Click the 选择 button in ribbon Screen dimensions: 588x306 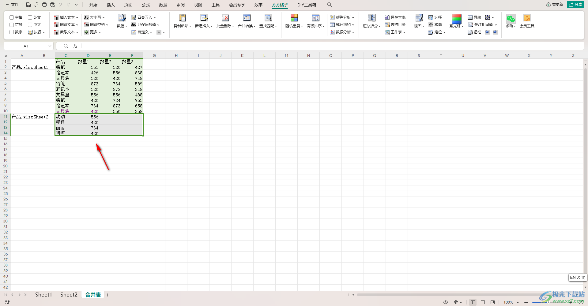coord(435,17)
